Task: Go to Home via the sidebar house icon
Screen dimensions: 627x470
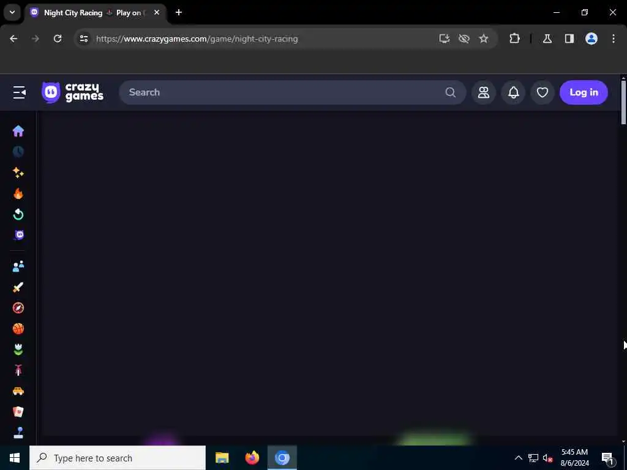Action: 18,131
